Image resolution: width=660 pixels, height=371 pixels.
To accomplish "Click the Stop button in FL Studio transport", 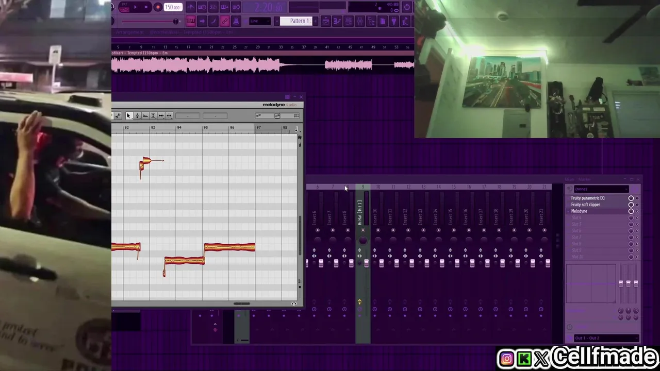I will pyautogui.click(x=146, y=7).
